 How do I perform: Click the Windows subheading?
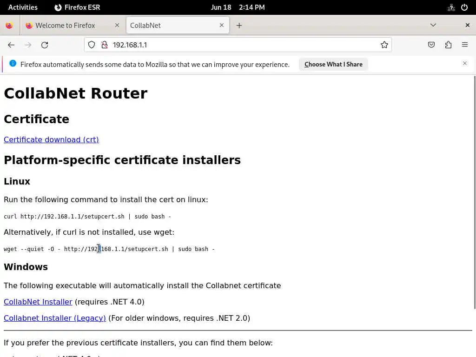pos(26,267)
